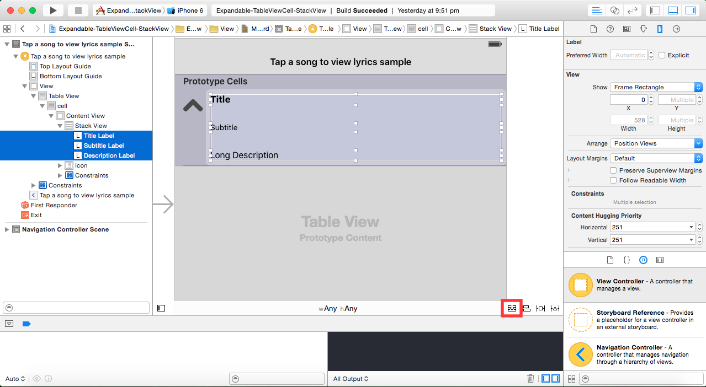Image resolution: width=706 pixels, height=387 pixels.
Task: Click Stack View in the jump bar
Action: (x=490, y=29)
